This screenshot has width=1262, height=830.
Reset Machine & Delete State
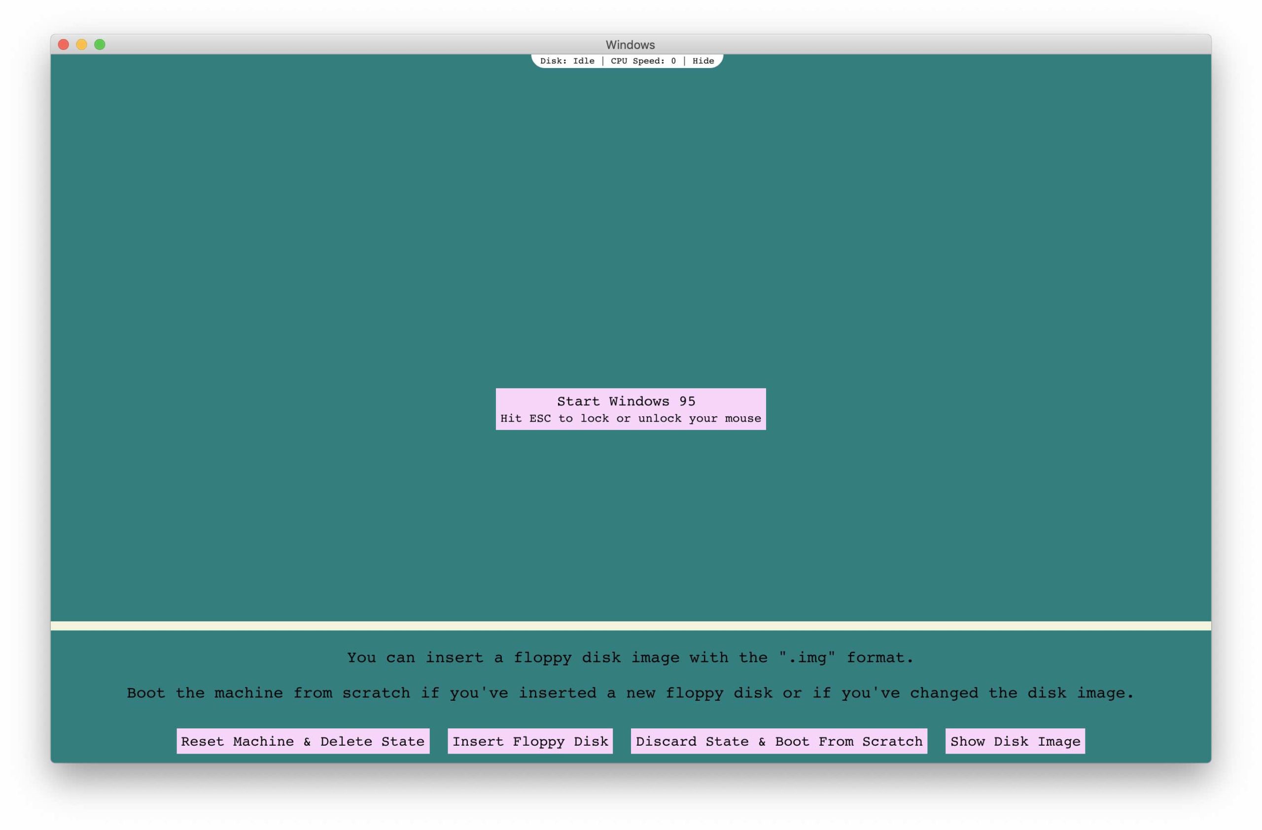pyautogui.click(x=303, y=741)
